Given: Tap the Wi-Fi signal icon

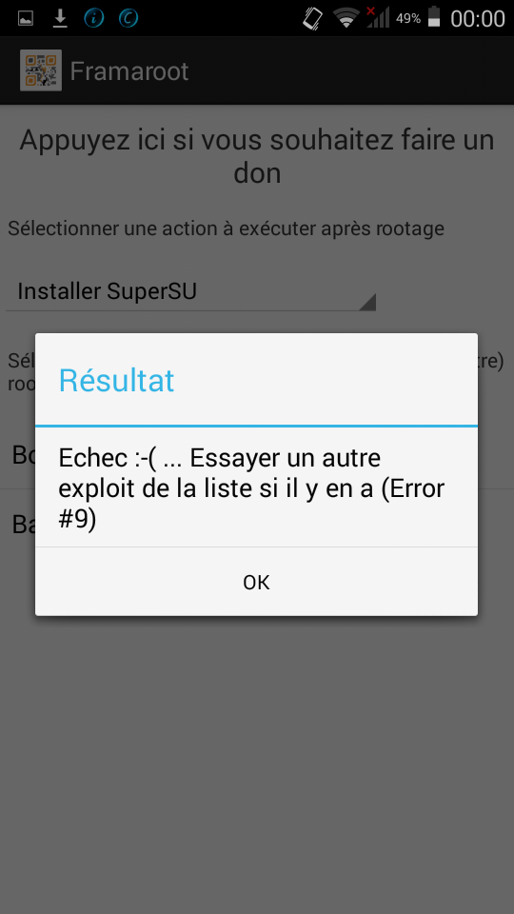Looking at the screenshot, I should click(346, 19).
